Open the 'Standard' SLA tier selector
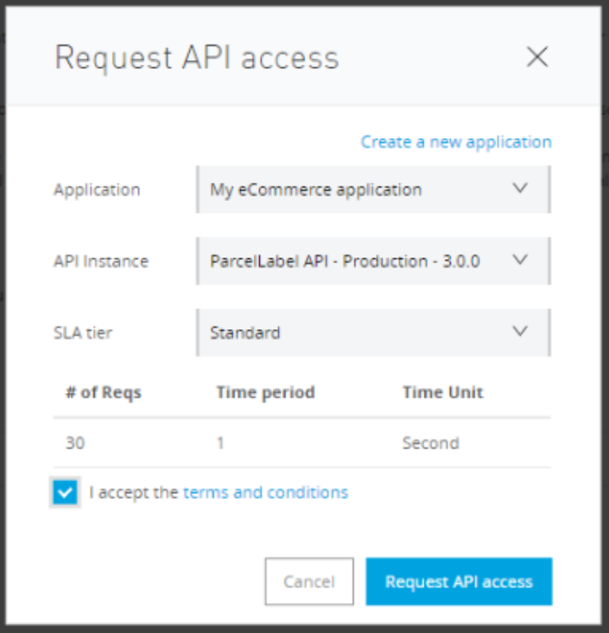 [364, 332]
